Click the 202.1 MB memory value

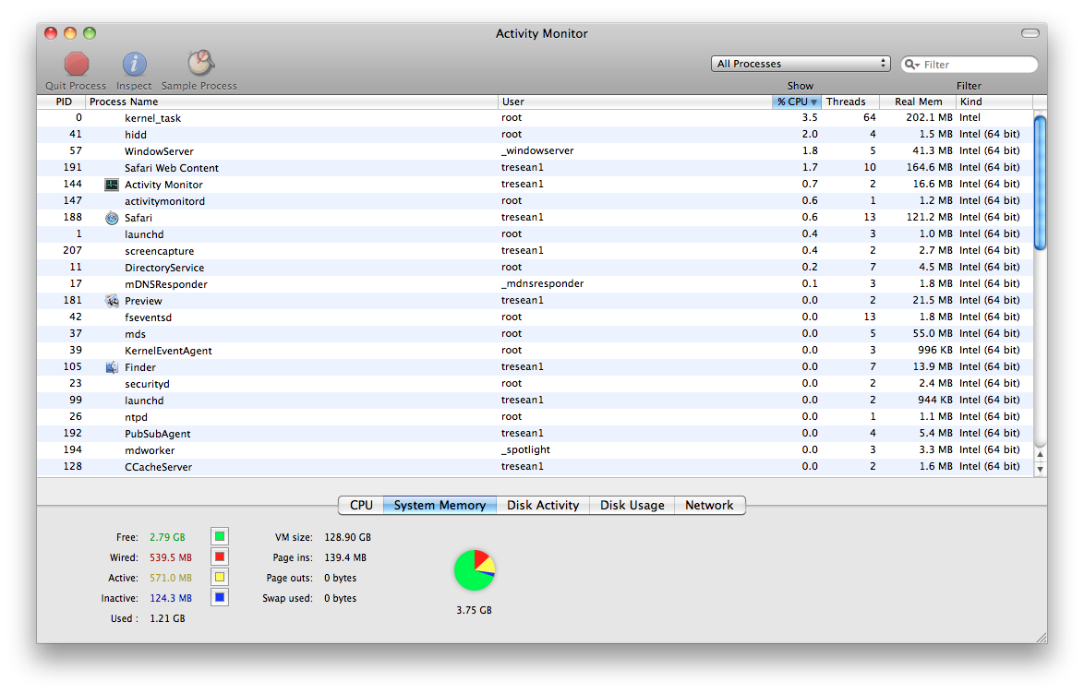(929, 117)
